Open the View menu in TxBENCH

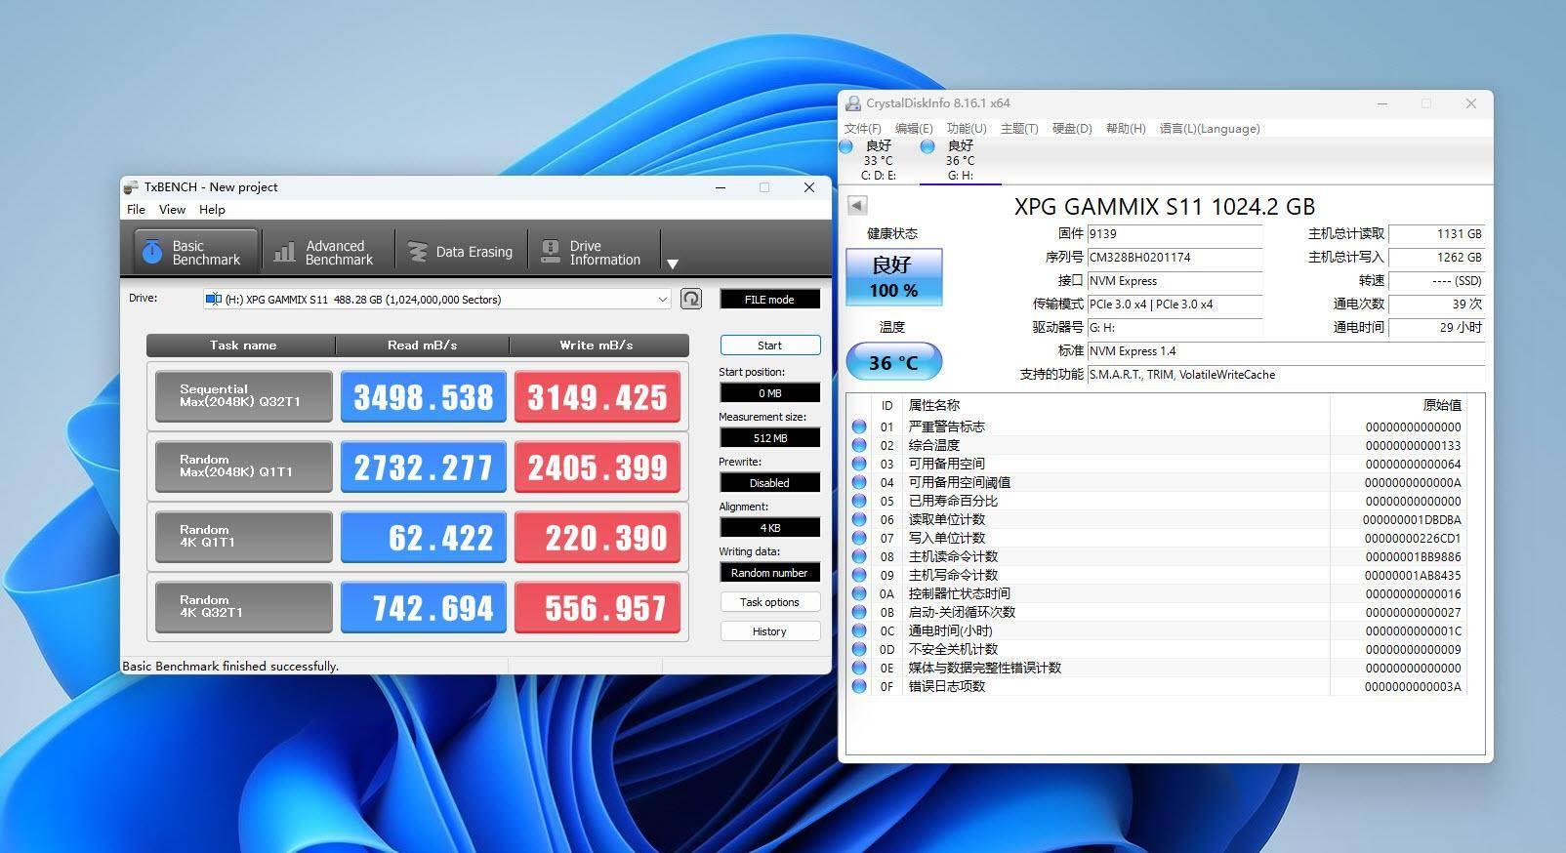pos(172,209)
